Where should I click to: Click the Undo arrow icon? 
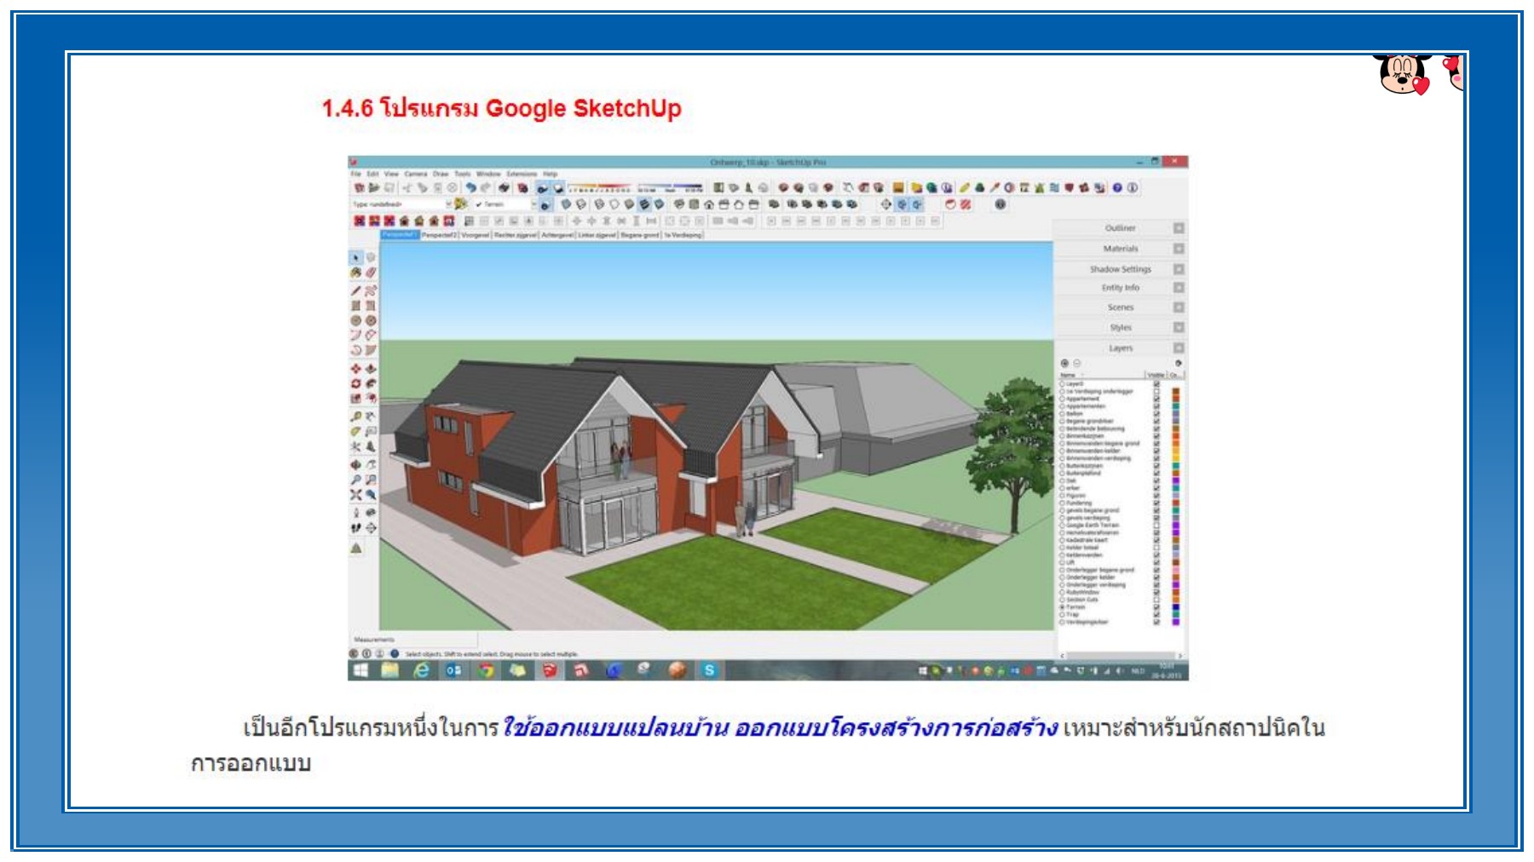click(470, 188)
